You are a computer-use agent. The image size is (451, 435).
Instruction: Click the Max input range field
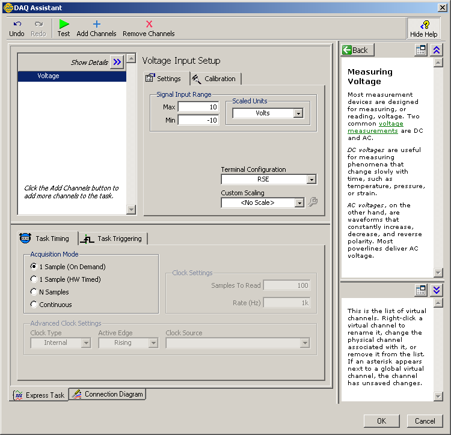(x=198, y=107)
